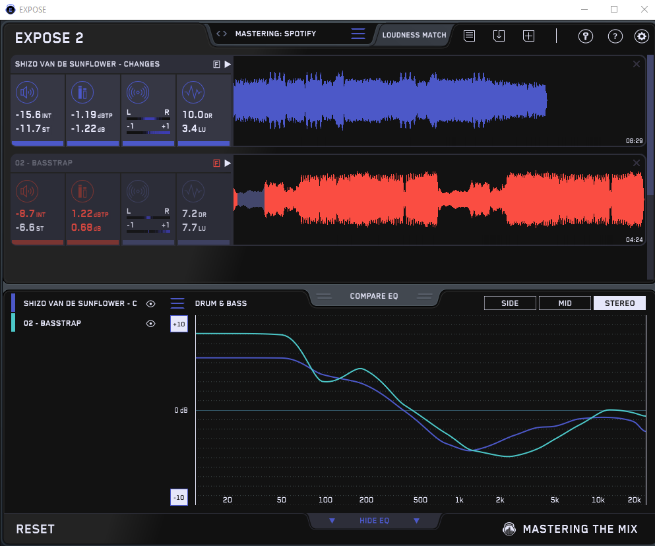655x546 pixels.
Task: Click the Expose app icon in title bar
Action: (x=10, y=9)
